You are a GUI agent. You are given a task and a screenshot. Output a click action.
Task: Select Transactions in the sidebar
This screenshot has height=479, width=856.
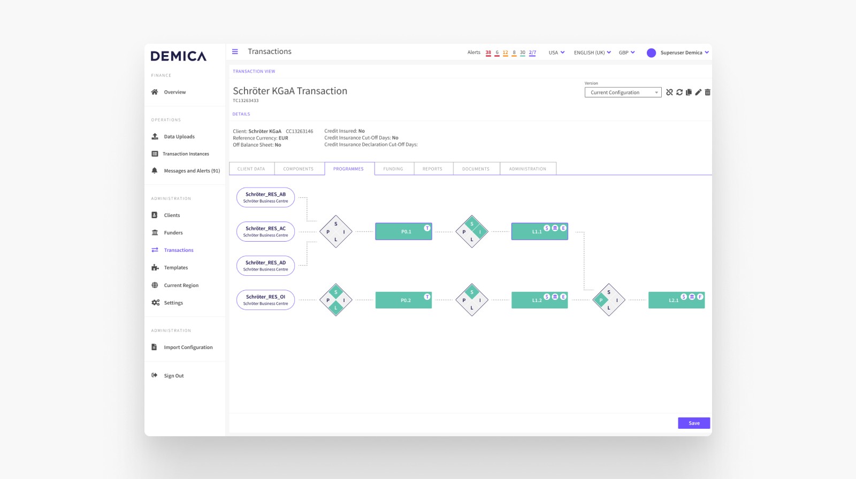point(179,250)
